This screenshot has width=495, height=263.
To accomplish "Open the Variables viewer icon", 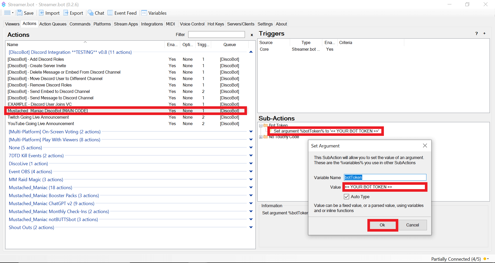I will pos(144,13).
